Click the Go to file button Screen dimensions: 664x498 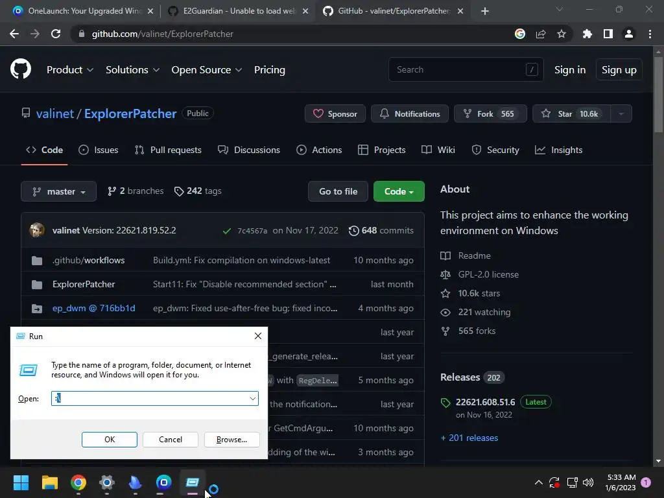click(x=338, y=191)
